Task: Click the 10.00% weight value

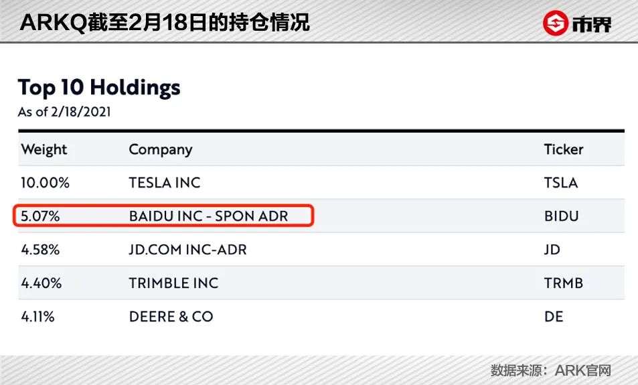Action: click(45, 183)
